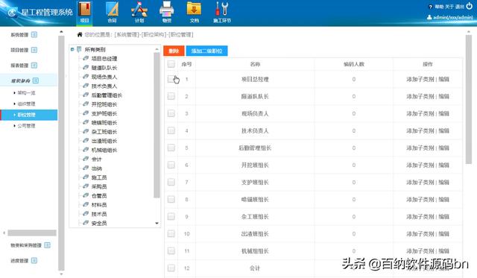
Task: Open the 项目 module in top navigation
Action: [84, 13]
